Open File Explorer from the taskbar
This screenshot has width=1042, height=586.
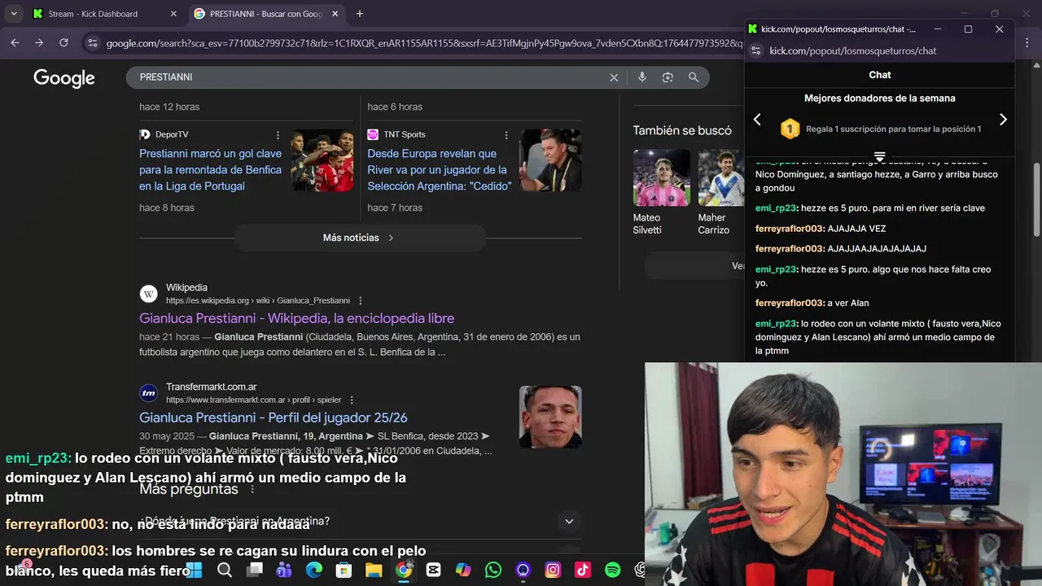(x=374, y=571)
